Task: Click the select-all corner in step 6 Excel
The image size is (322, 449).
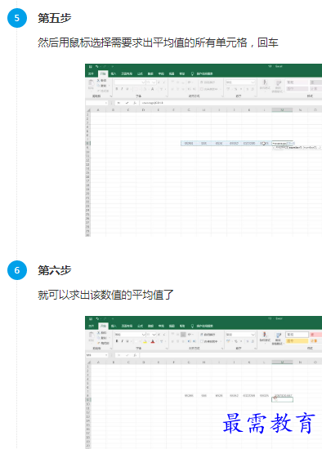Action: click(x=88, y=362)
